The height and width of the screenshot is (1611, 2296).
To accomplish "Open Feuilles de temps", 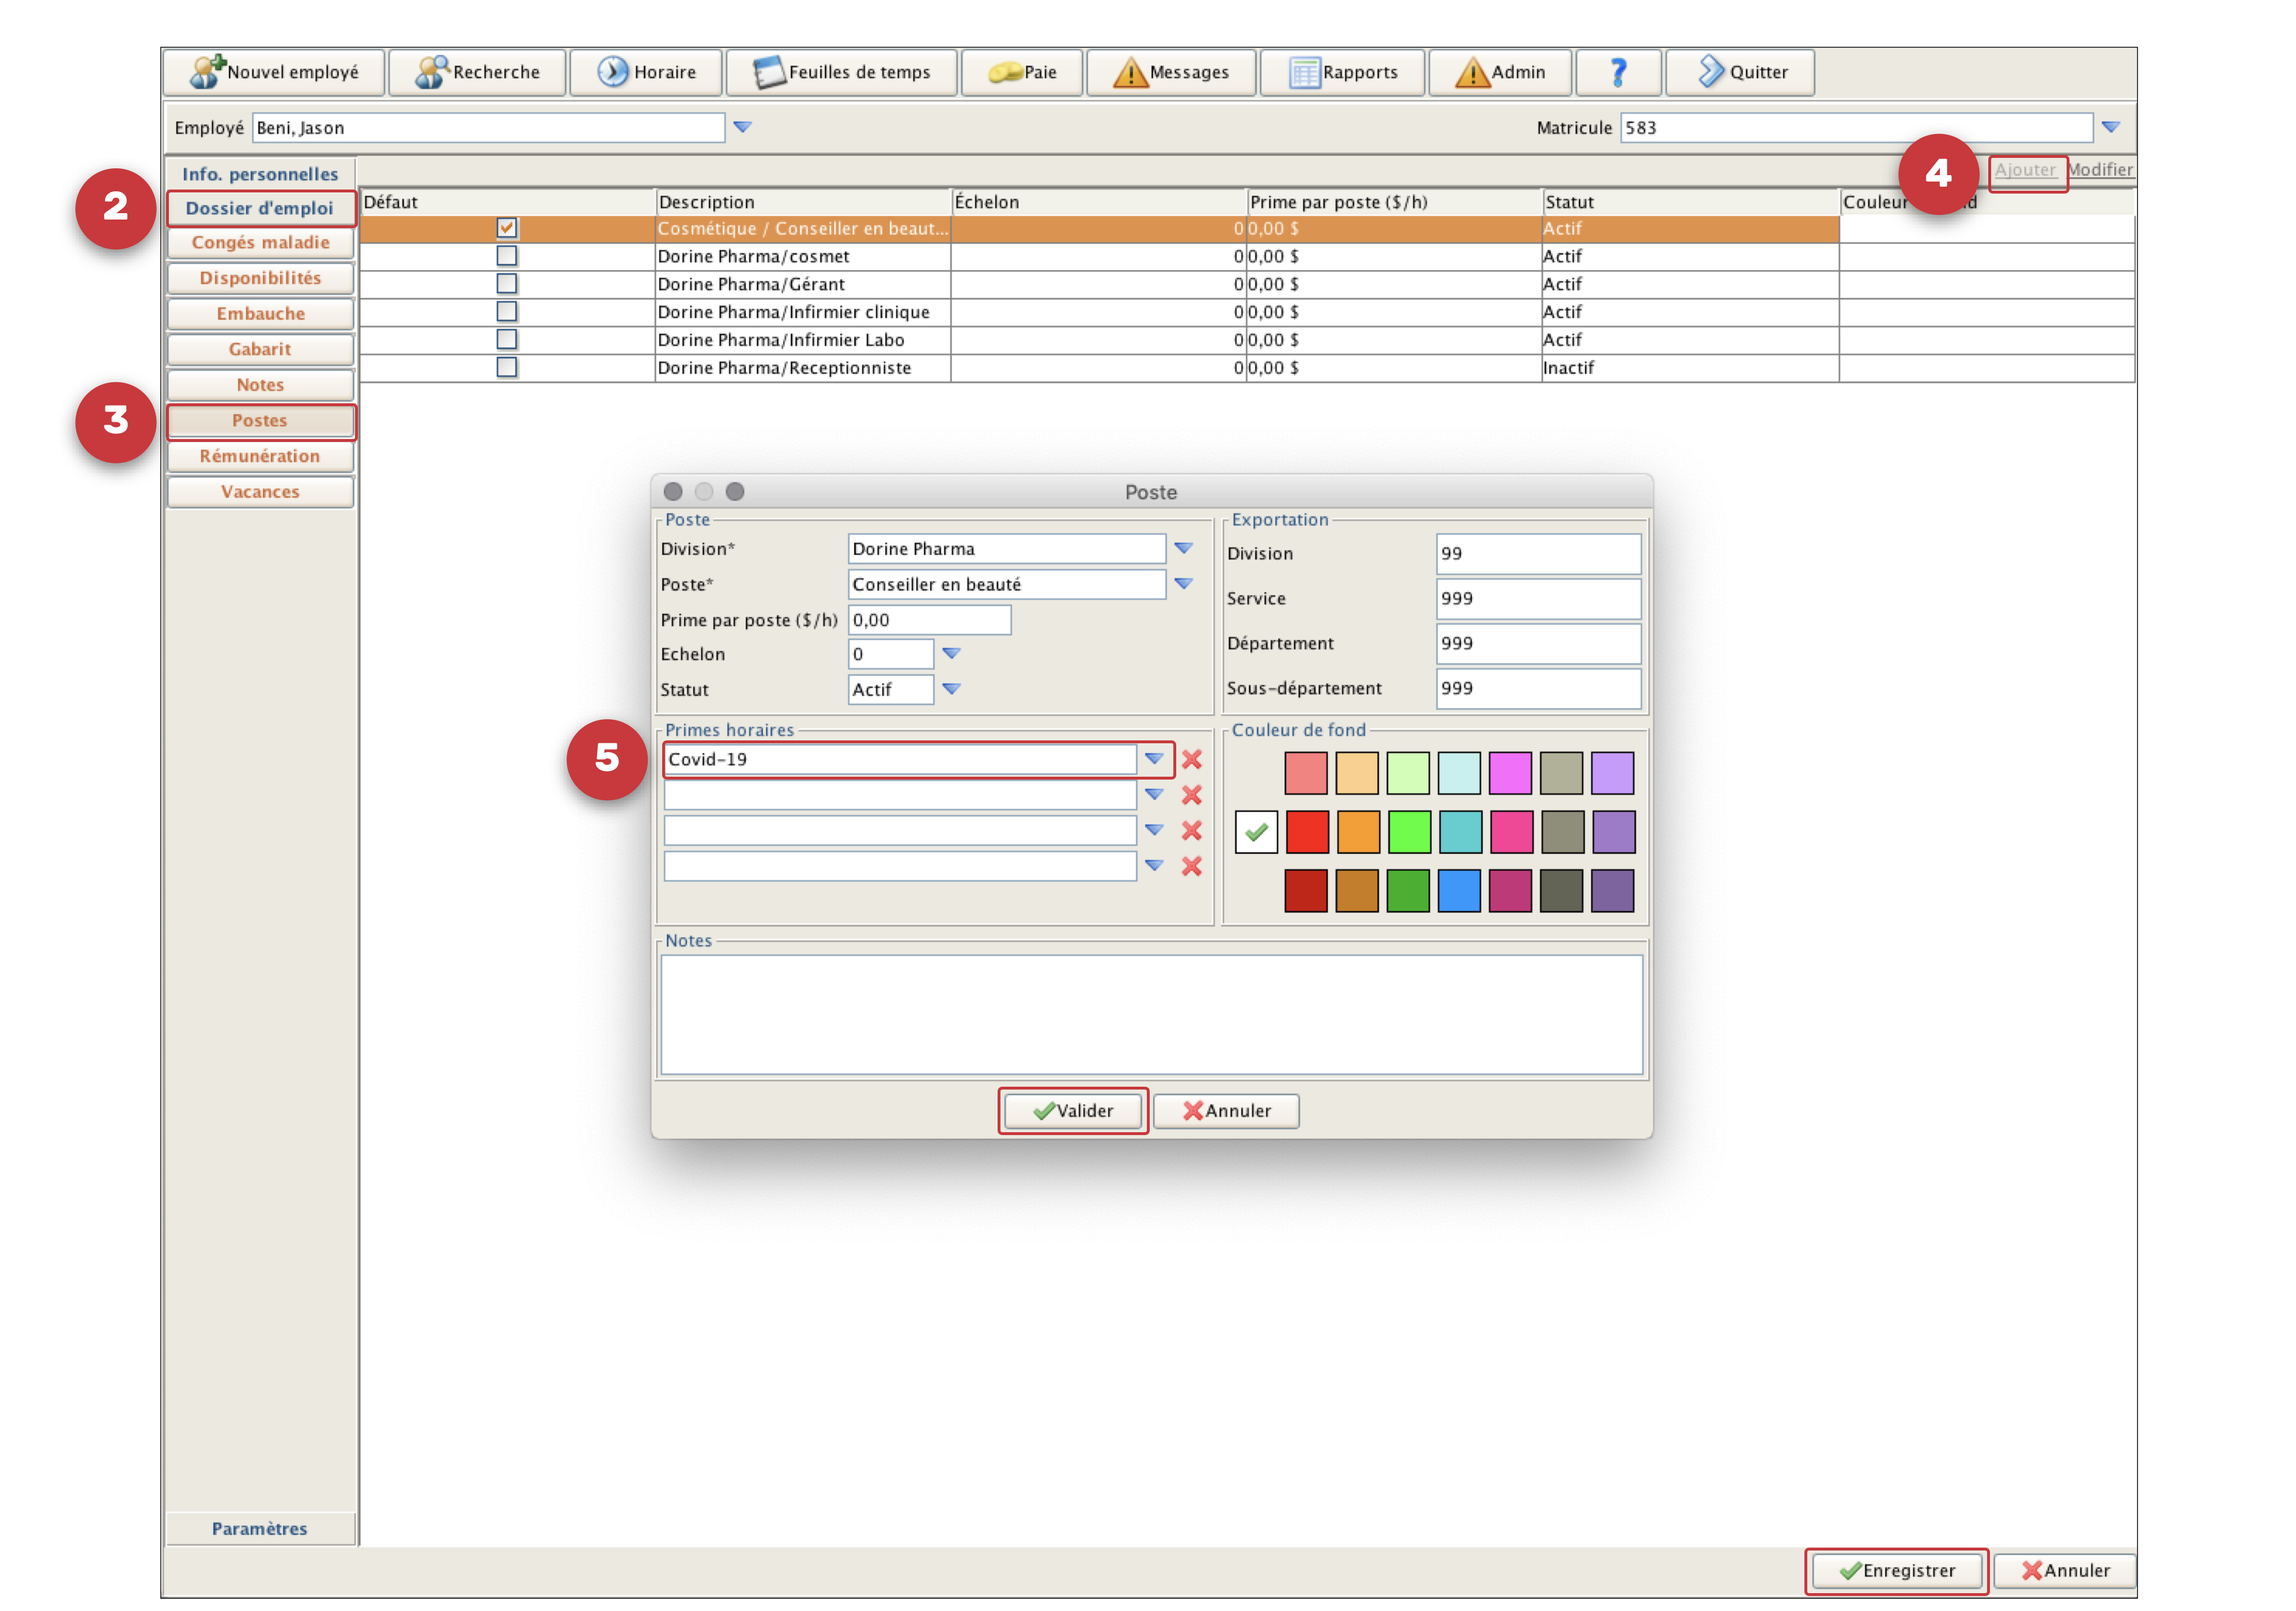I will tap(841, 72).
